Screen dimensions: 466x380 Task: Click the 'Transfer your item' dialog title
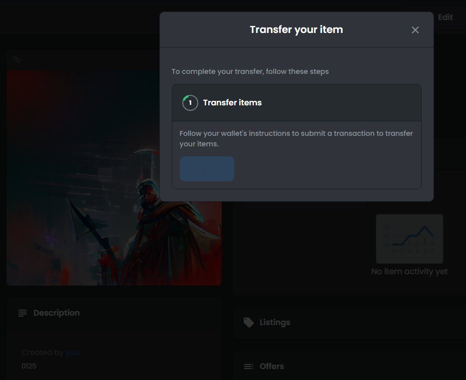click(296, 29)
